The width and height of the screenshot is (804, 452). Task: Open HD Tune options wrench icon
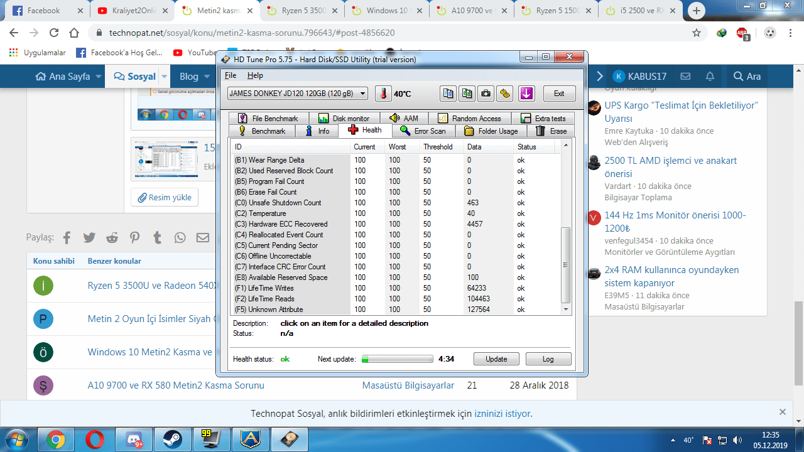click(x=504, y=94)
